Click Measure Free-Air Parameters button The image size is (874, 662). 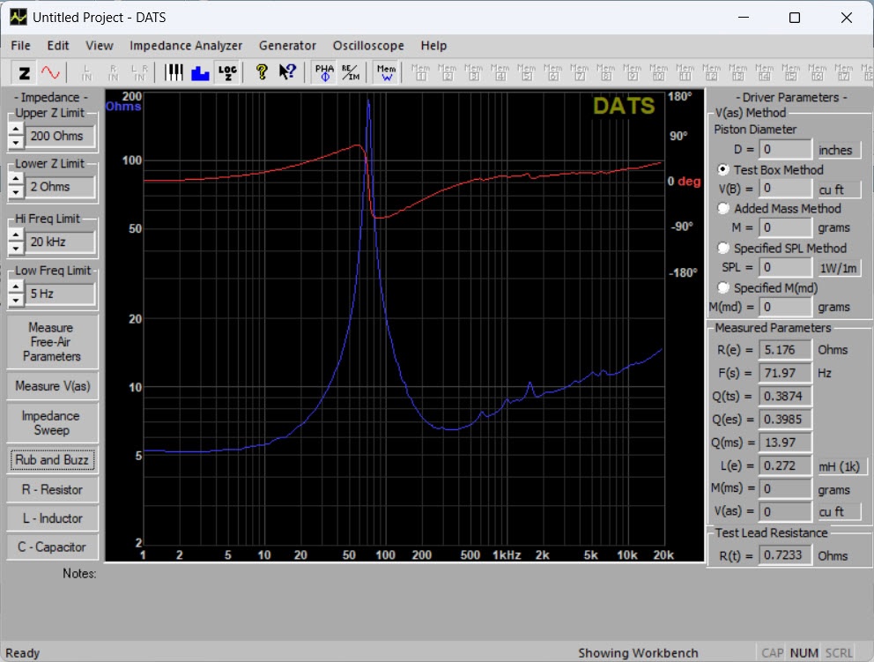52,342
